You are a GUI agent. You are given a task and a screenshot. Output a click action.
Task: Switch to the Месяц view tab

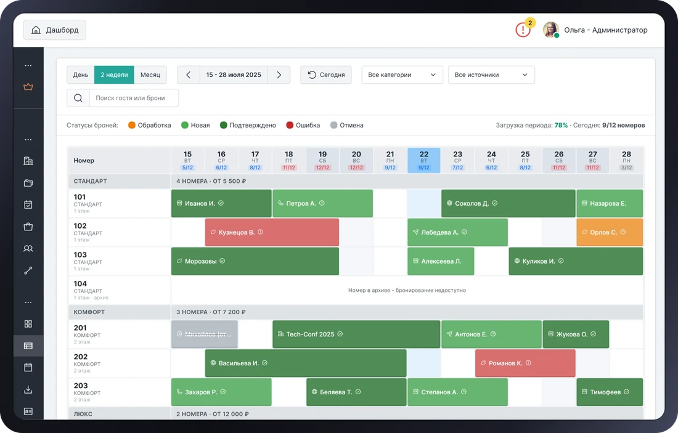tap(150, 75)
